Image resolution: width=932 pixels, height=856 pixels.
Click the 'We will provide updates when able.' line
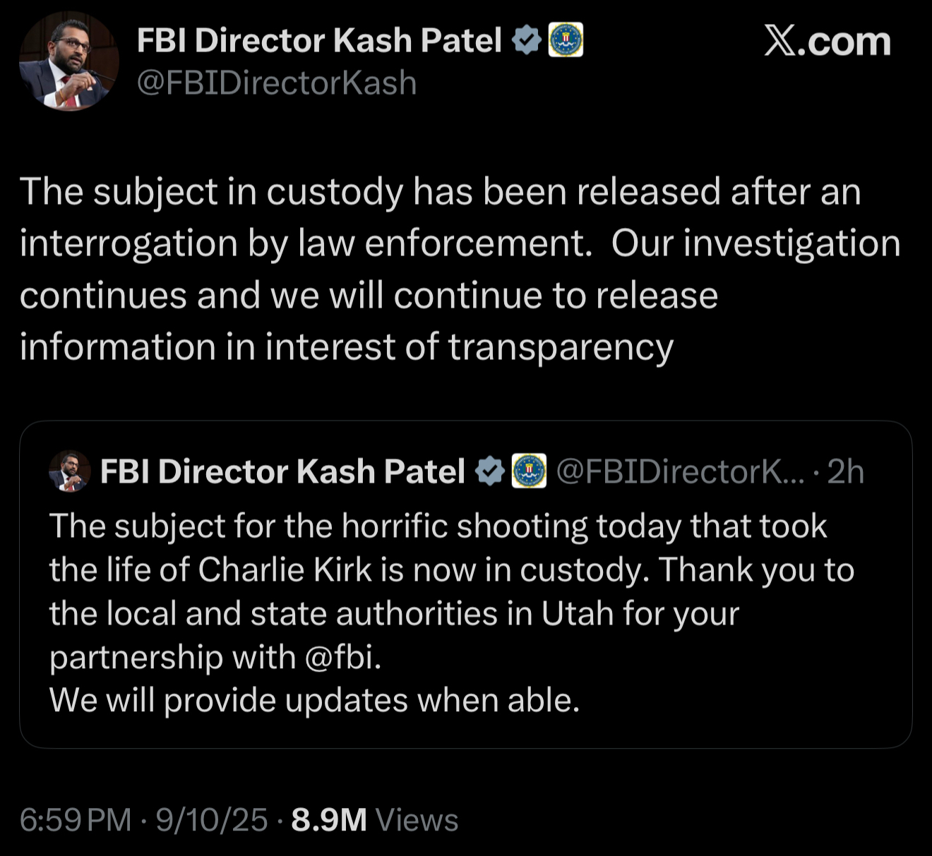314,701
